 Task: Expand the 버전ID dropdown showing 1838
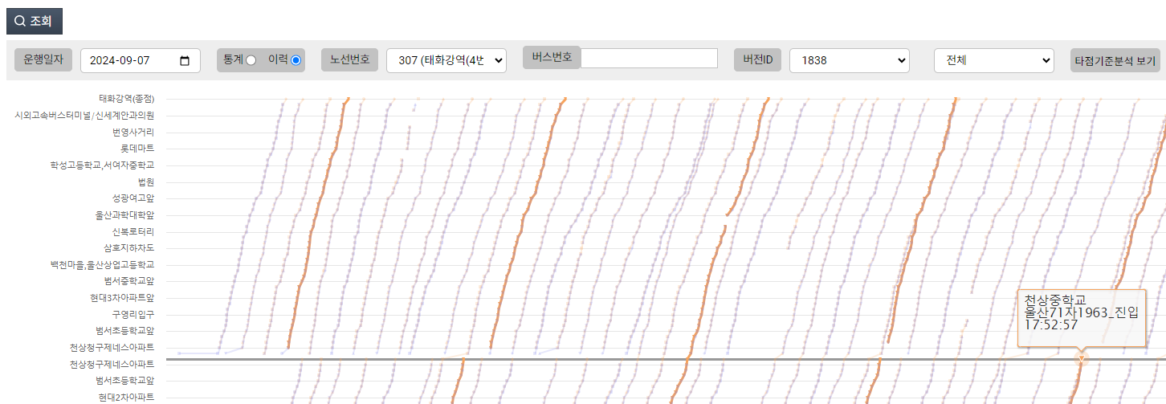coord(849,60)
